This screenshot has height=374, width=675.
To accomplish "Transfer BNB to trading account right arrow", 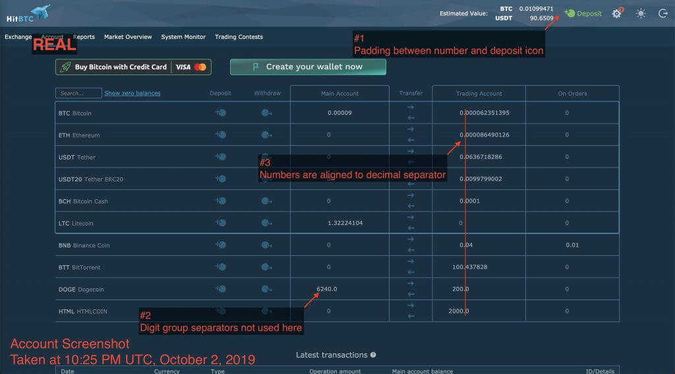I will click(x=411, y=239).
